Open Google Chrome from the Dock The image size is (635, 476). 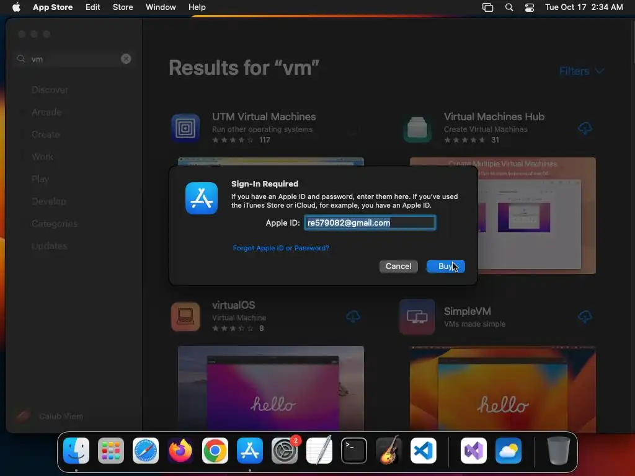coord(215,451)
